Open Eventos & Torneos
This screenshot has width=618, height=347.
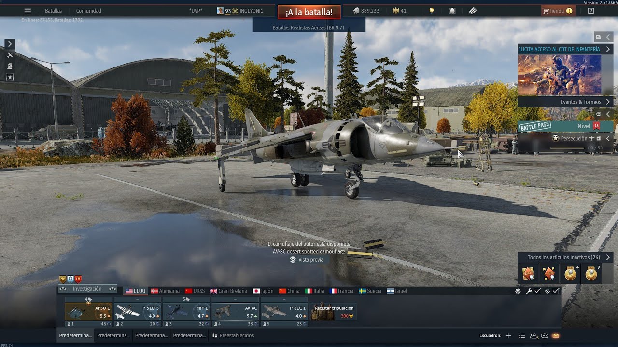[x=565, y=102]
